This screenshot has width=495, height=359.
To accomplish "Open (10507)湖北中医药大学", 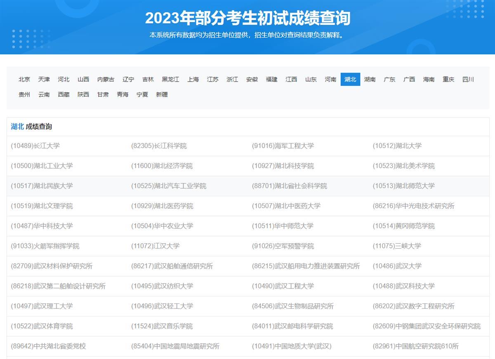I will pyautogui.click(x=286, y=206).
